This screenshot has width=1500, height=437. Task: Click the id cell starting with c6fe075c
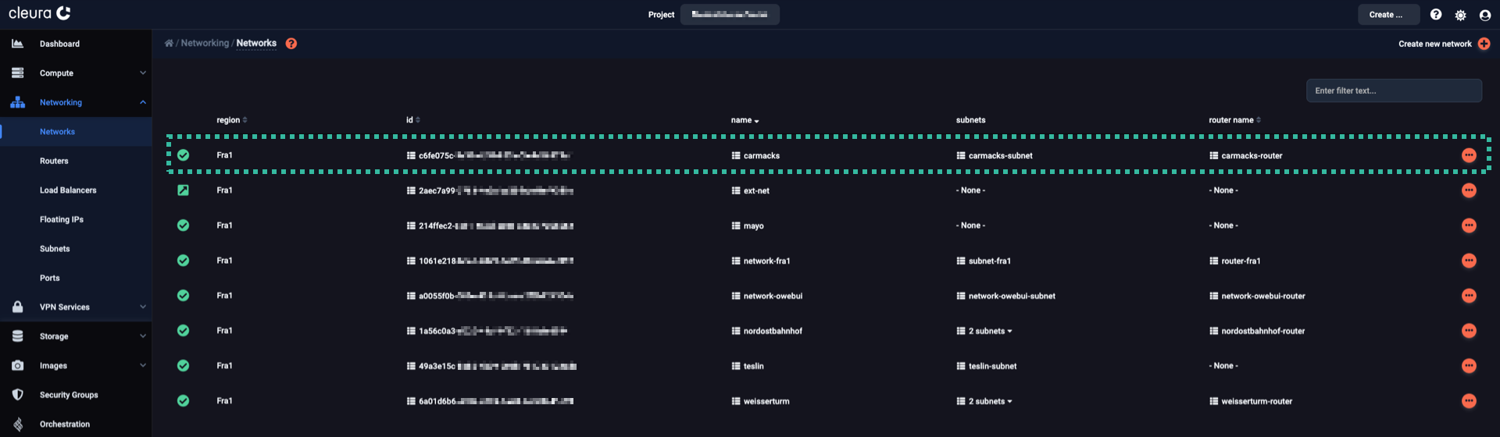pyautogui.click(x=489, y=156)
